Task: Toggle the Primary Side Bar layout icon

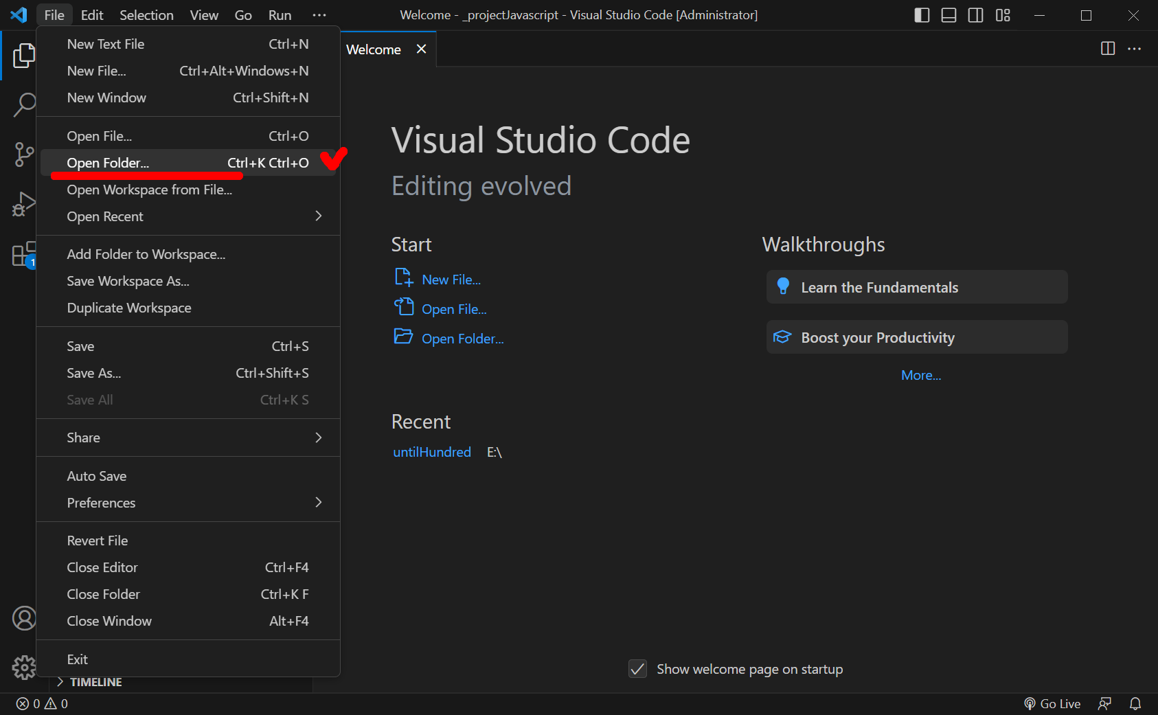Action: point(922,15)
